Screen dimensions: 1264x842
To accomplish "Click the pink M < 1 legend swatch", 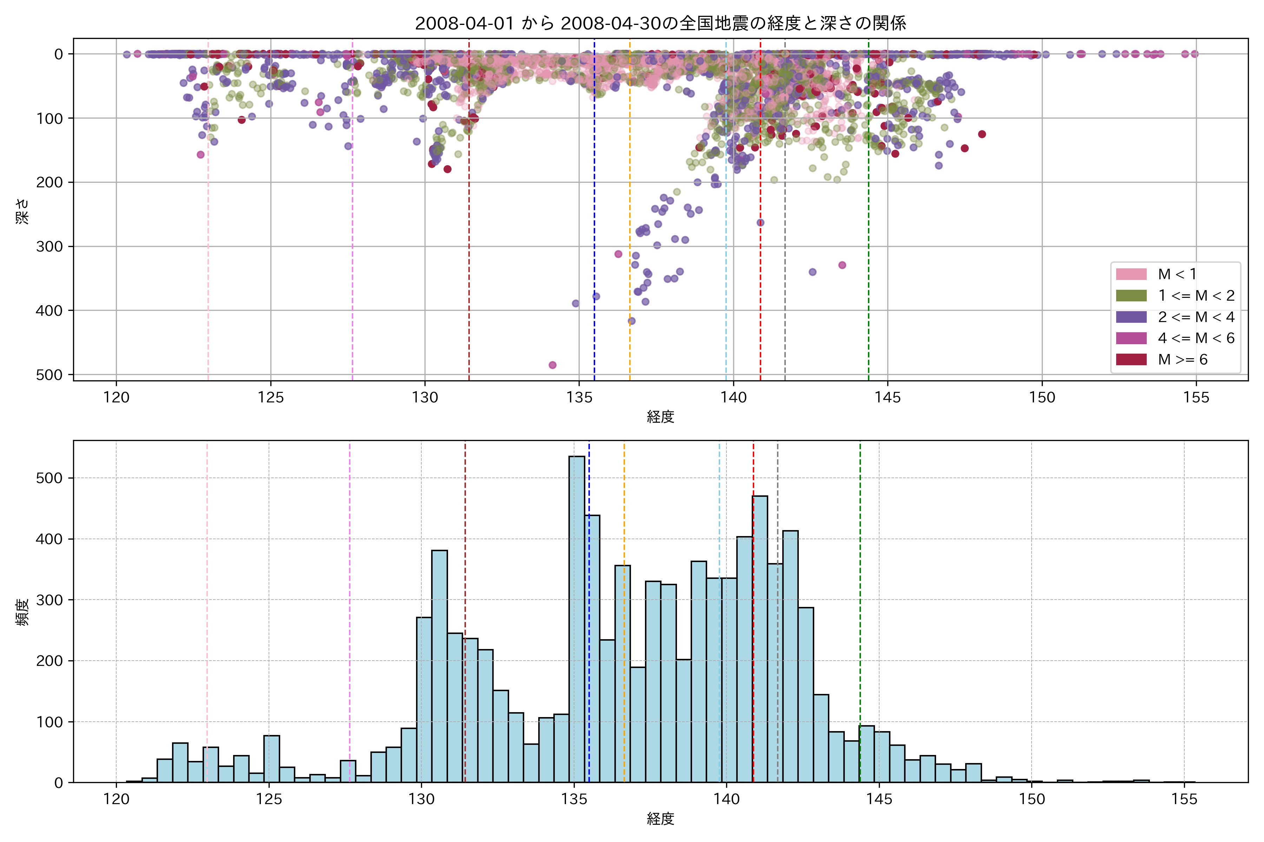I will coord(1131,274).
